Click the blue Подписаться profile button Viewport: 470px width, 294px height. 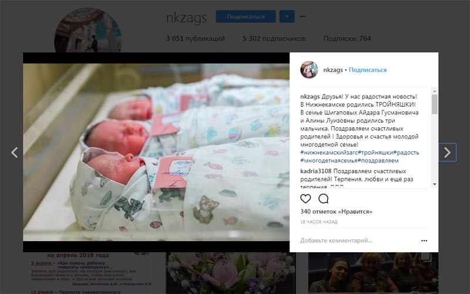pos(246,16)
